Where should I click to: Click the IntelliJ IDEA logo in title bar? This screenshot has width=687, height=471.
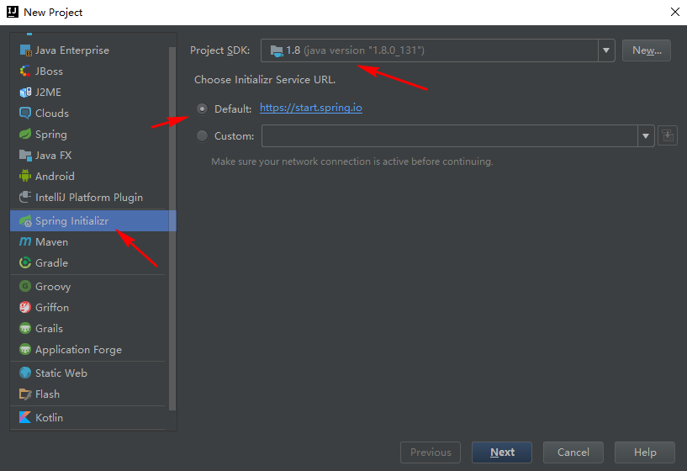click(x=13, y=13)
